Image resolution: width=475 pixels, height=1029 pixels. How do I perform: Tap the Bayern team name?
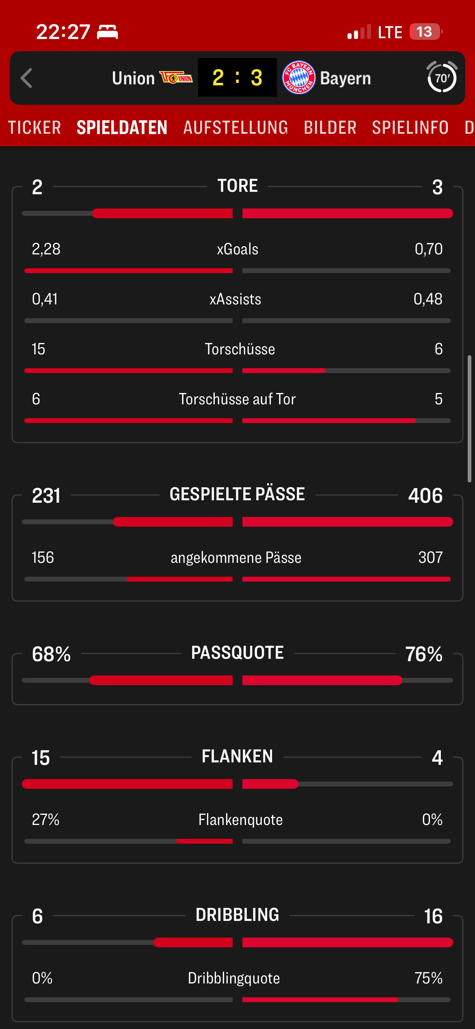click(345, 78)
